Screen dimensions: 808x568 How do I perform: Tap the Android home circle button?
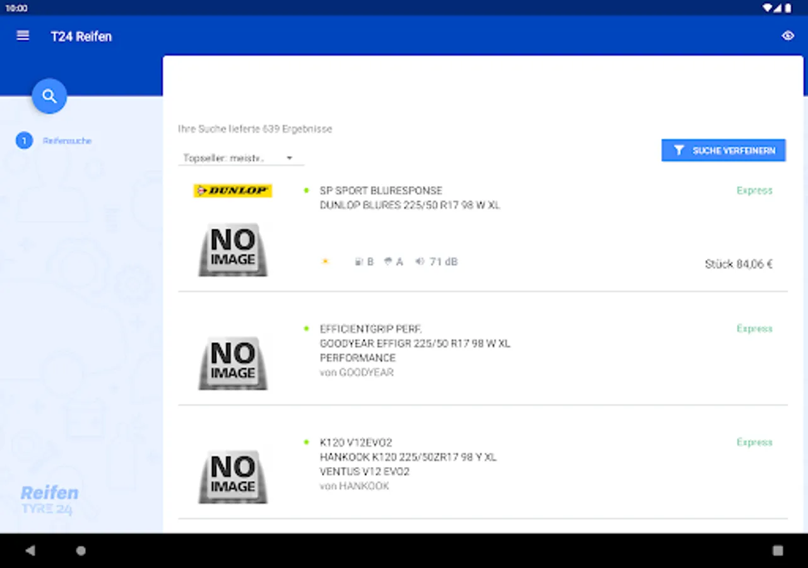(81, 550)
